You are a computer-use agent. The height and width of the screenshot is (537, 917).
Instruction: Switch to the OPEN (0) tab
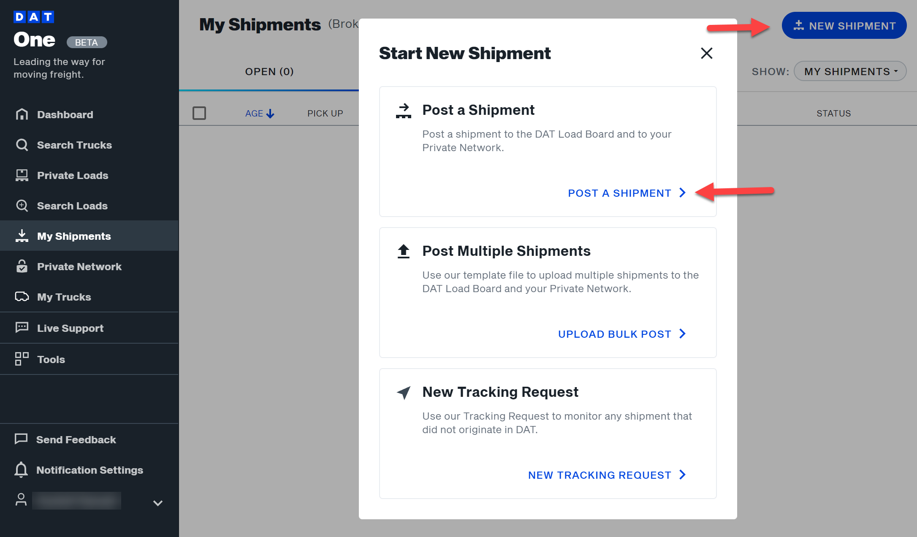coord(269,71)
